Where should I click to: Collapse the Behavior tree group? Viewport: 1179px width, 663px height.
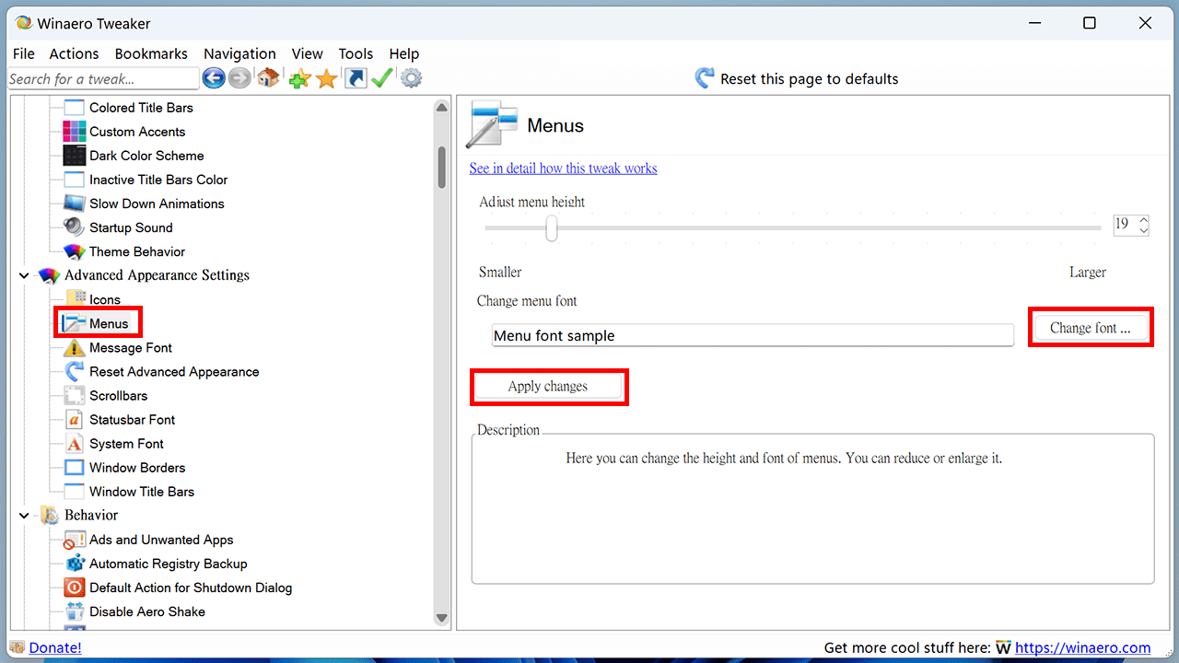24,516
